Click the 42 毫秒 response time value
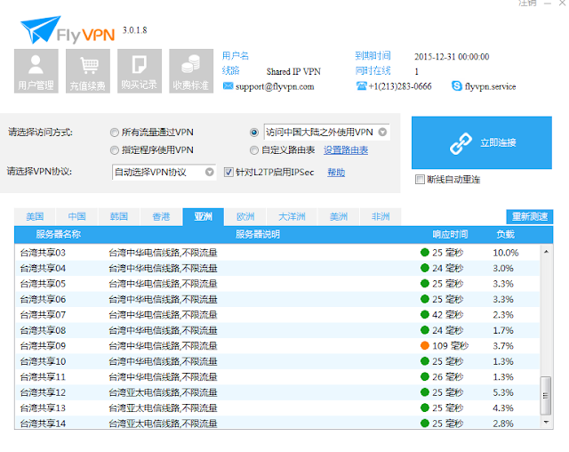 (x=448, y=314)
